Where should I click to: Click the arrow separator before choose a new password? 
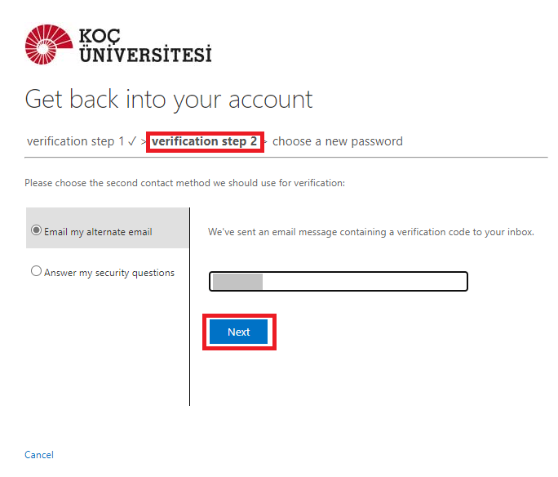click(265, 142)
